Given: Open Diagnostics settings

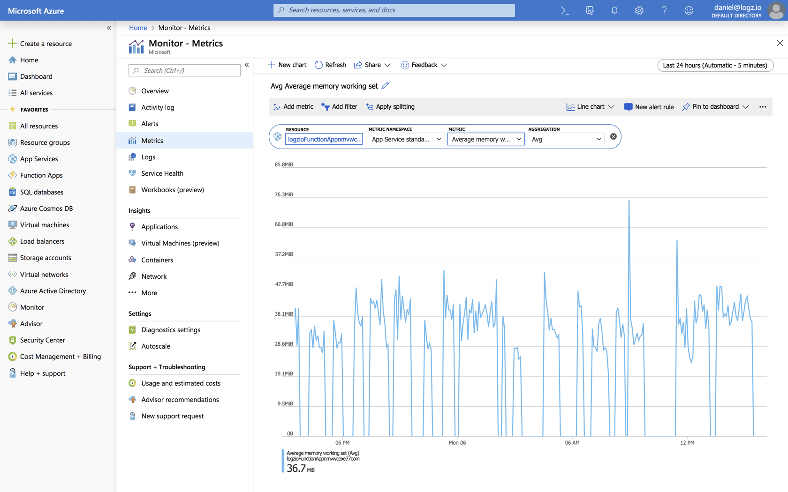Looking at the screenshot, I should [171, 330].
